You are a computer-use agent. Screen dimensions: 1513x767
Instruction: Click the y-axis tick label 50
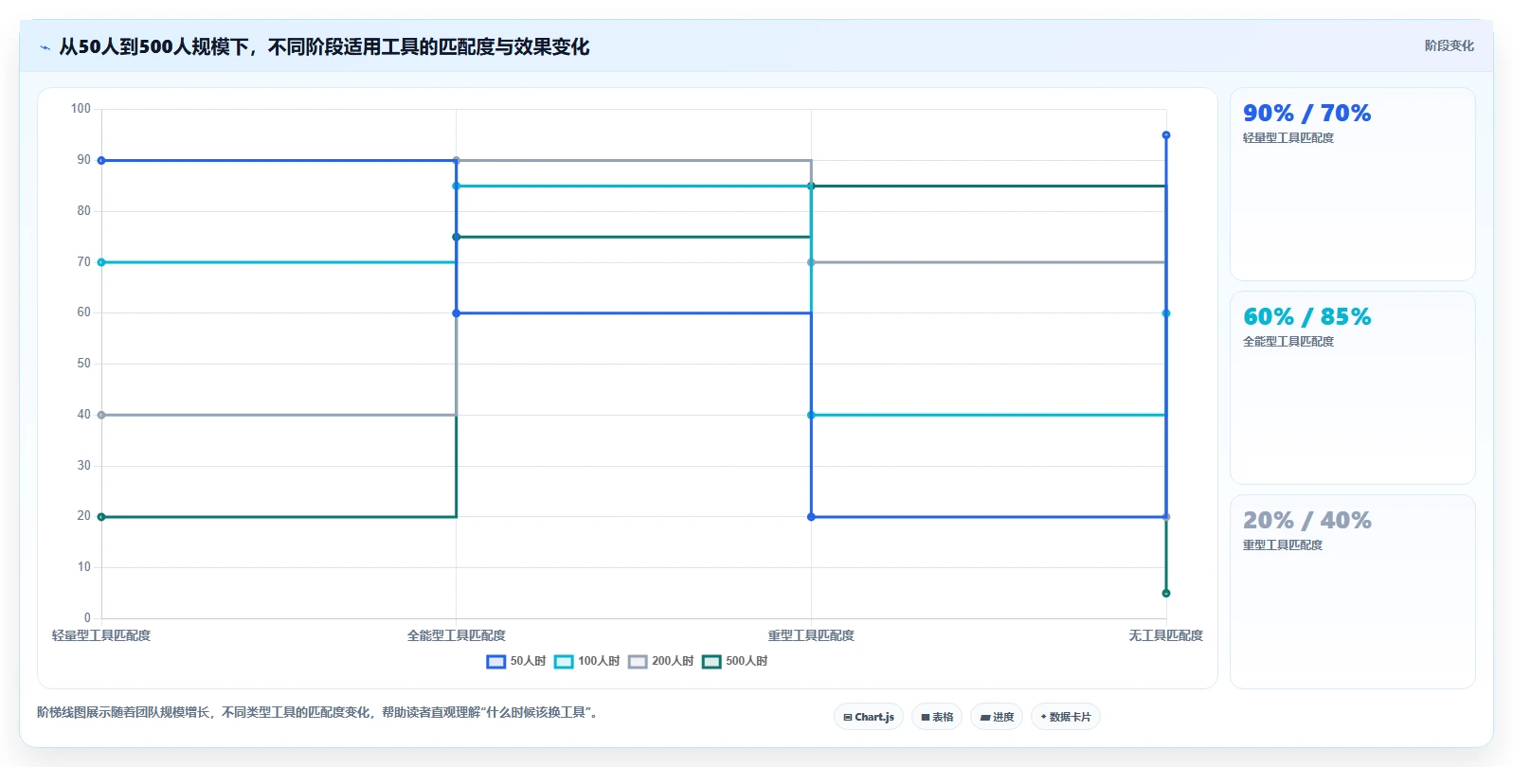[x=84, y=364]
